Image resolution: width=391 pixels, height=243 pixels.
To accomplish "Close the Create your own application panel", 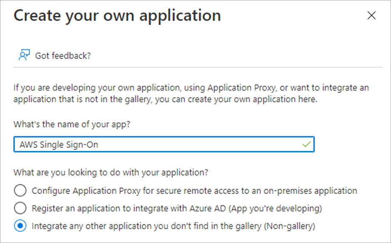I will pos(371,16).
